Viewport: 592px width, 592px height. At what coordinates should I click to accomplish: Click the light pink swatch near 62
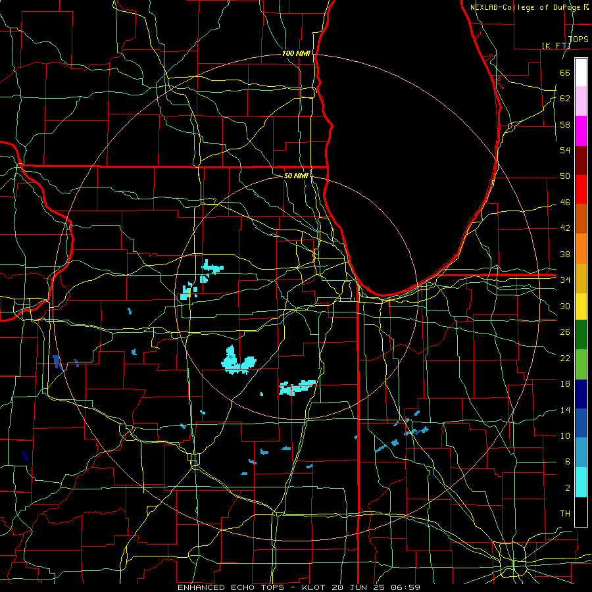point(581,101)
